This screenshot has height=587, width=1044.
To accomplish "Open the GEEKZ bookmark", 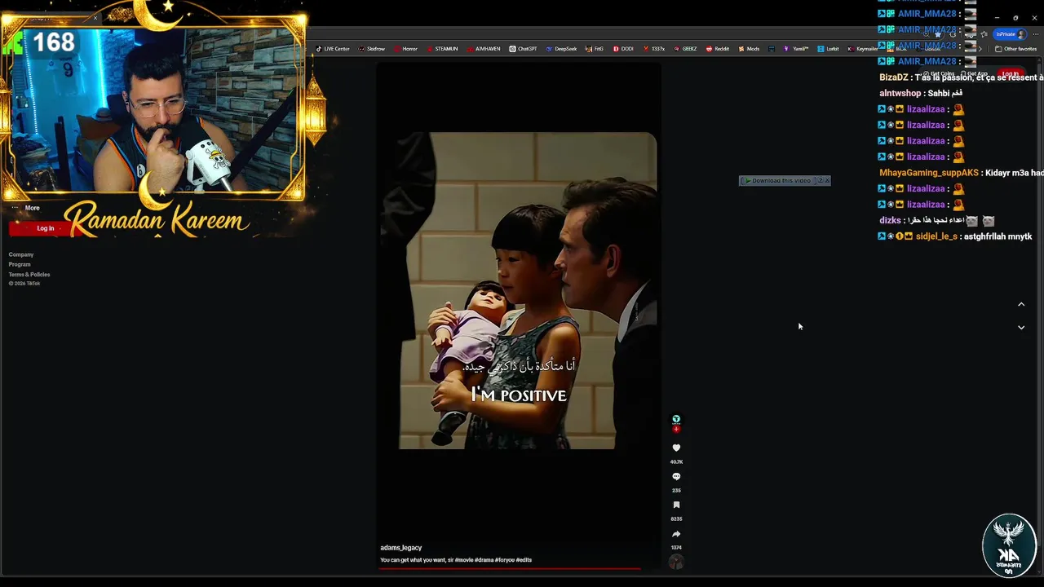I will (x=685, y=49).
